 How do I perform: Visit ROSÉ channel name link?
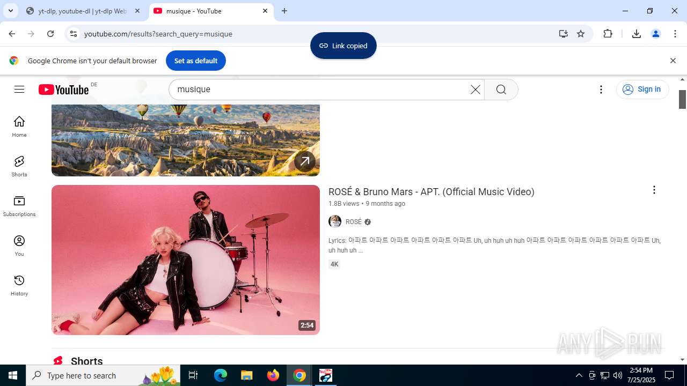(x=354, y=222)
